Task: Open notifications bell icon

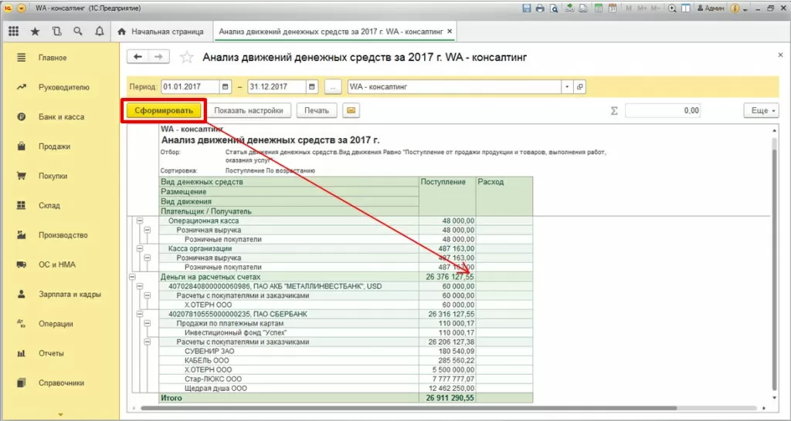Action: [99, 32]
